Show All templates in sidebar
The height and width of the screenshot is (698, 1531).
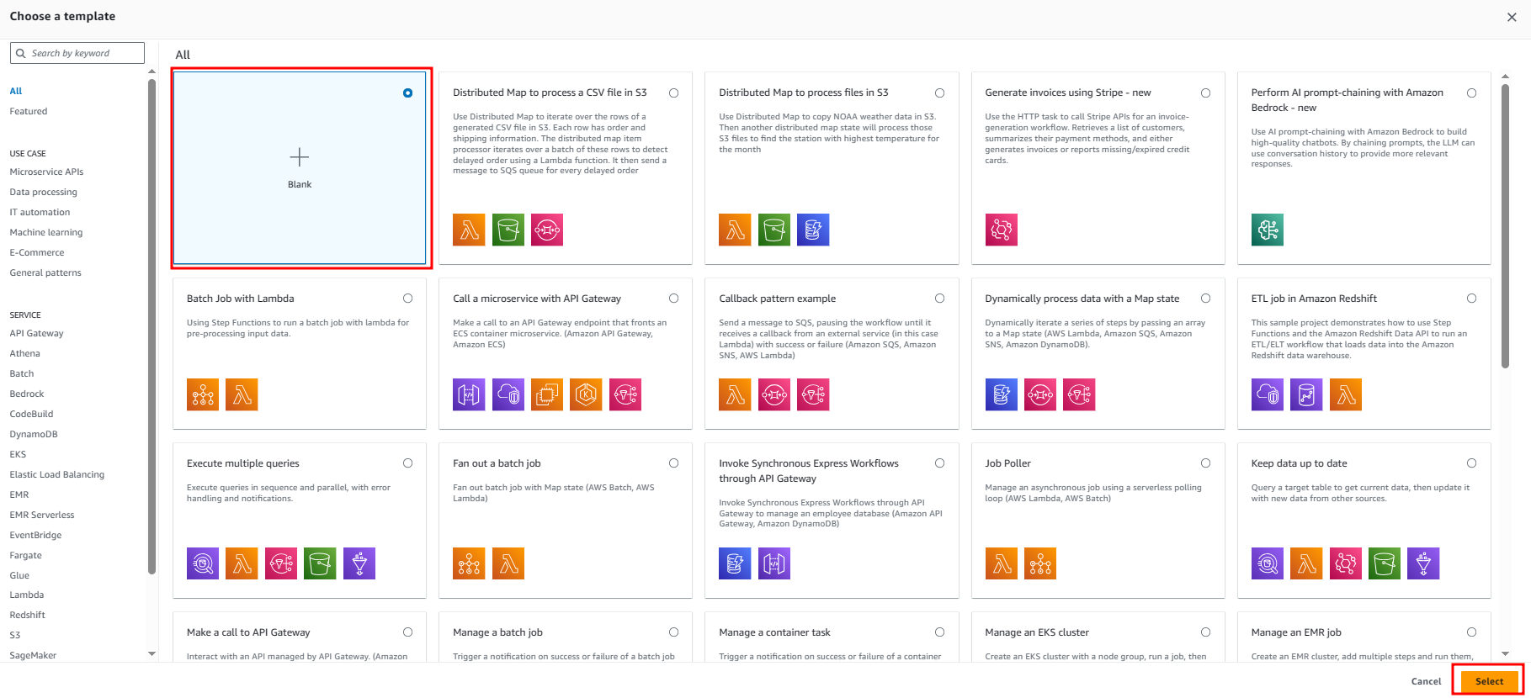pyautogui.click(x=16, y=91)
